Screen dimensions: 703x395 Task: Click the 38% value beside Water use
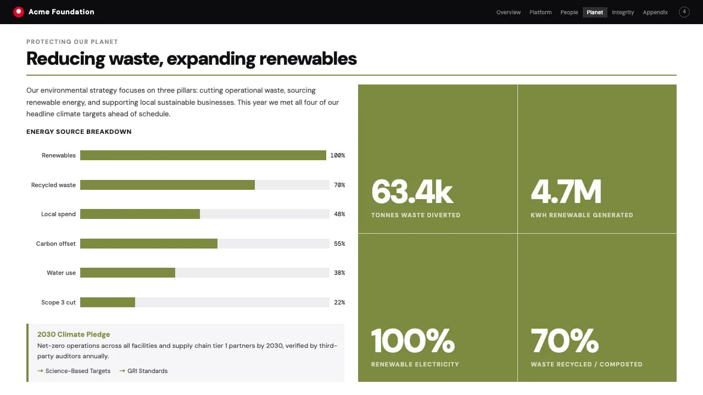click(x=339, y=273)
